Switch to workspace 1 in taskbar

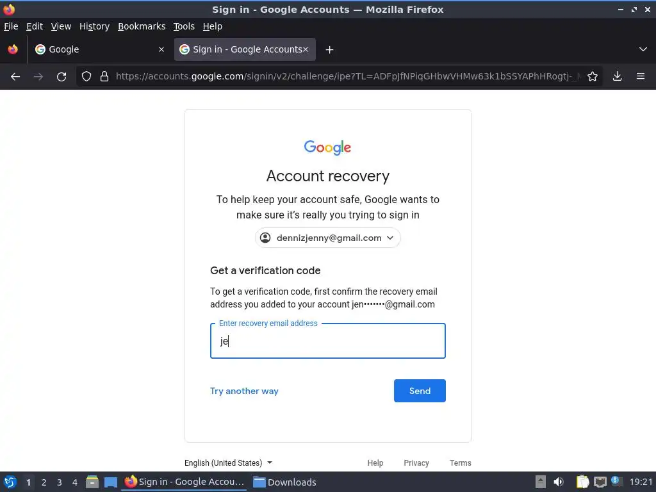[x=28, y=482]
